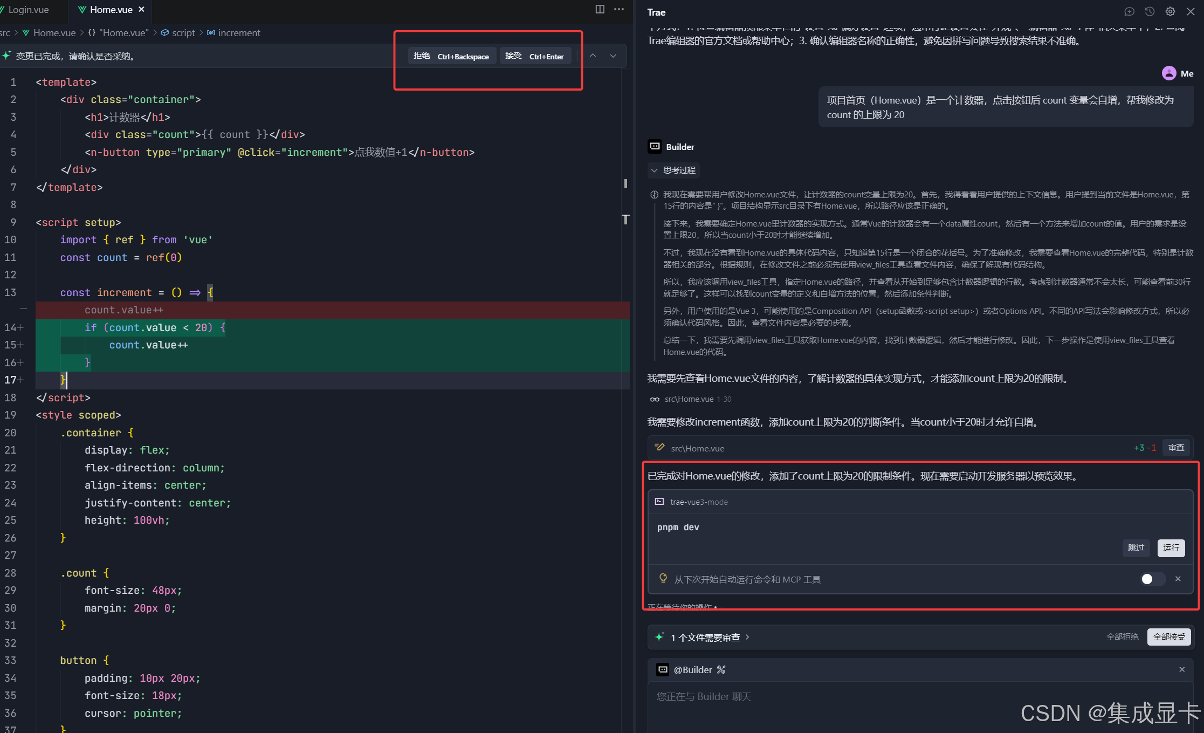Click line number 13 in gutter
1204x733 pixels.
pos(10,293)
